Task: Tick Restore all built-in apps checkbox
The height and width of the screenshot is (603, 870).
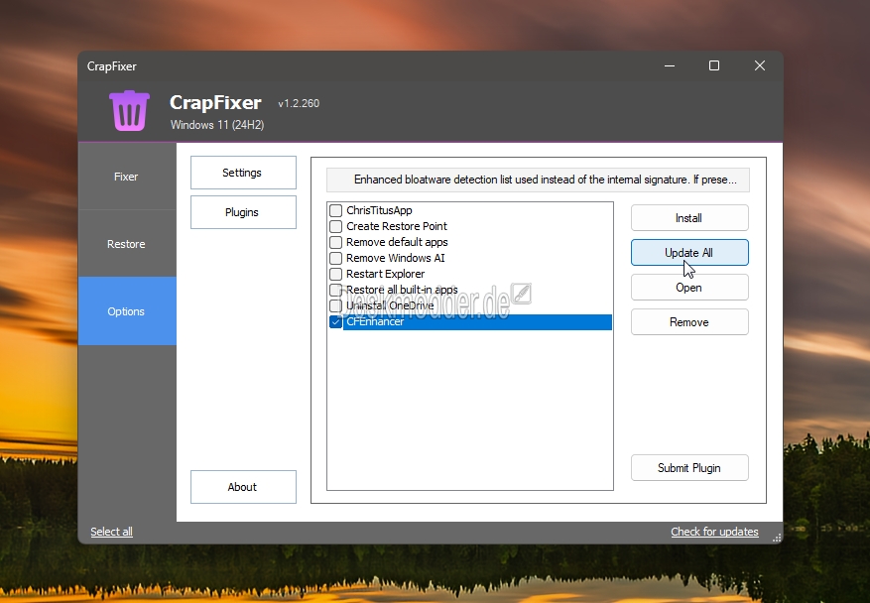Action: coord(335,290)
